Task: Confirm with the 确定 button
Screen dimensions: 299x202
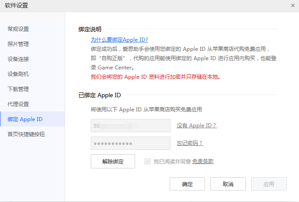Action: click(x=187, y=184)
